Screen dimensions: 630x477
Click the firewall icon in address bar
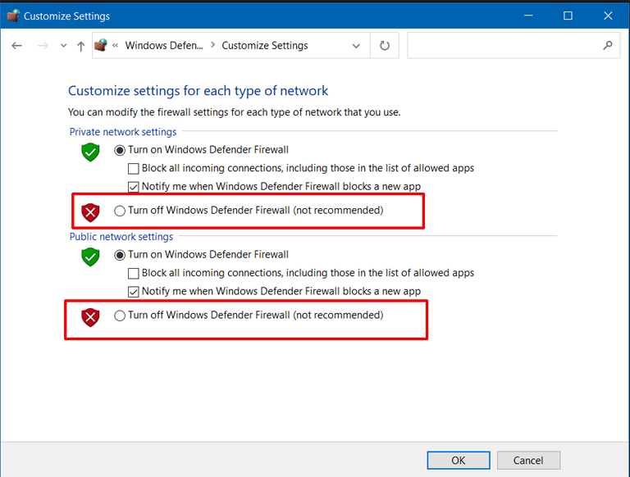101,45
